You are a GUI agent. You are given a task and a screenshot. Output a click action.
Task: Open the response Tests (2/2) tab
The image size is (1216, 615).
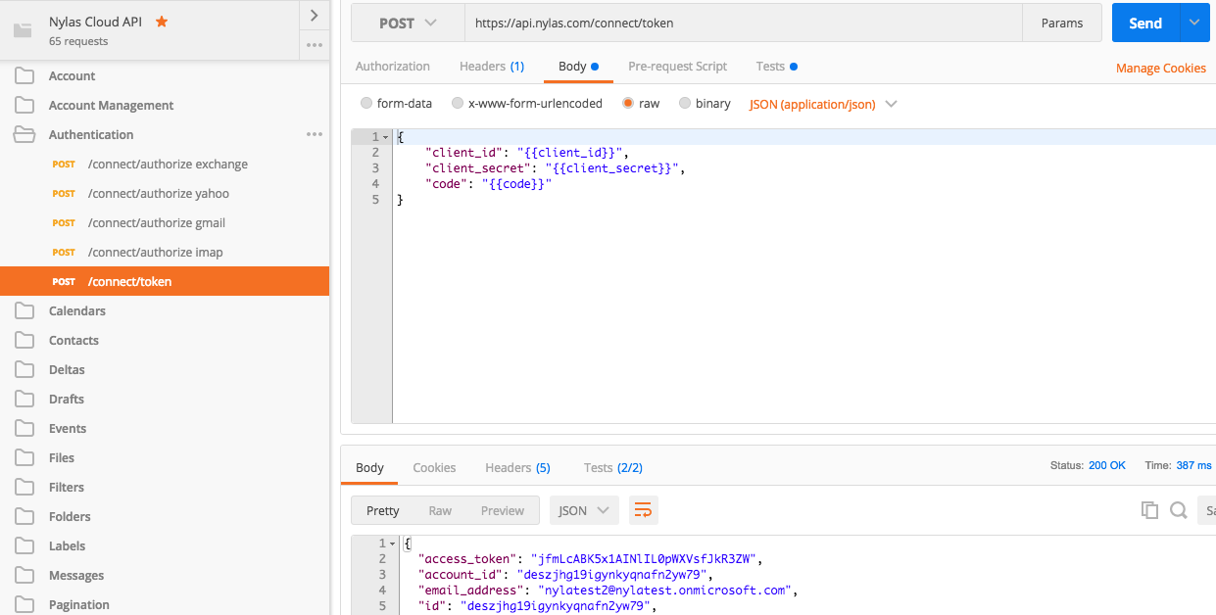point(613,468)
